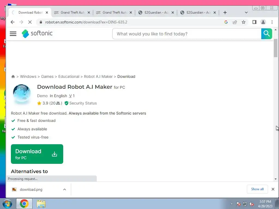
Task: Open the Chrome side panel
Action: 254,22
